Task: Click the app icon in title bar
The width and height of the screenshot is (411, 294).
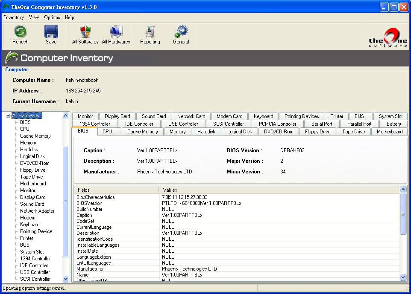Action: [x=6, y=7]
